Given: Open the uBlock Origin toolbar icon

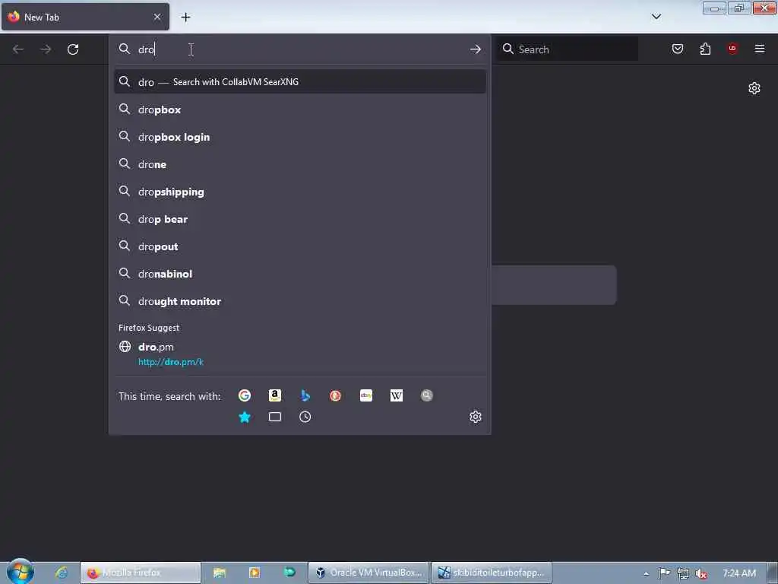Looking at the screenshot, I should [732, 48].
